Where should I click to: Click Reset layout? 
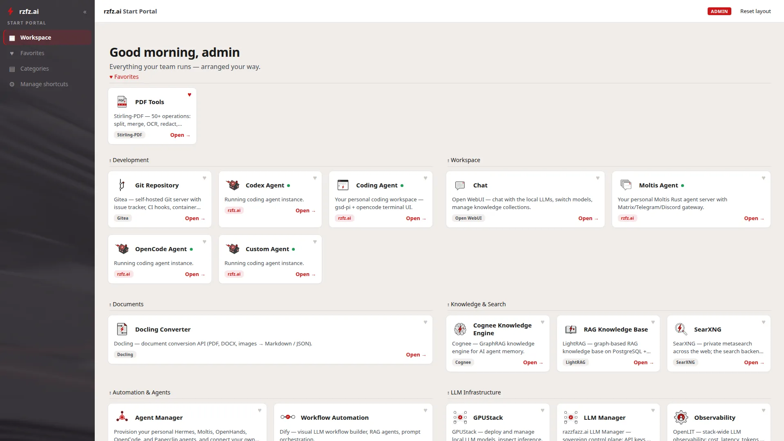(x=755, y=11)
